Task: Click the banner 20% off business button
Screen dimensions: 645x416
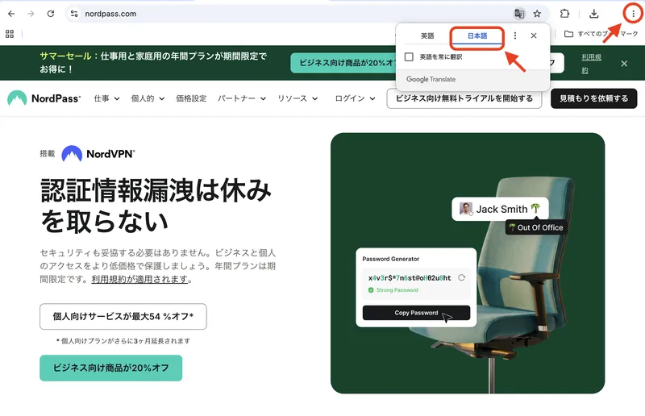Action: (x=343, y=63)
